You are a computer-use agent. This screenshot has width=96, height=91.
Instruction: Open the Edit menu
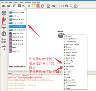point(6,2)
